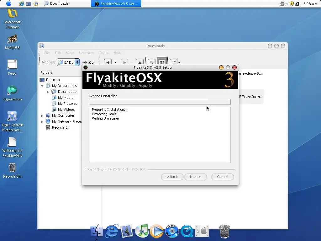This screenshot has height=241, width=321.
Task: Open the orange media player dock icon
Action: pyautogui.click(x=157, y=231)
